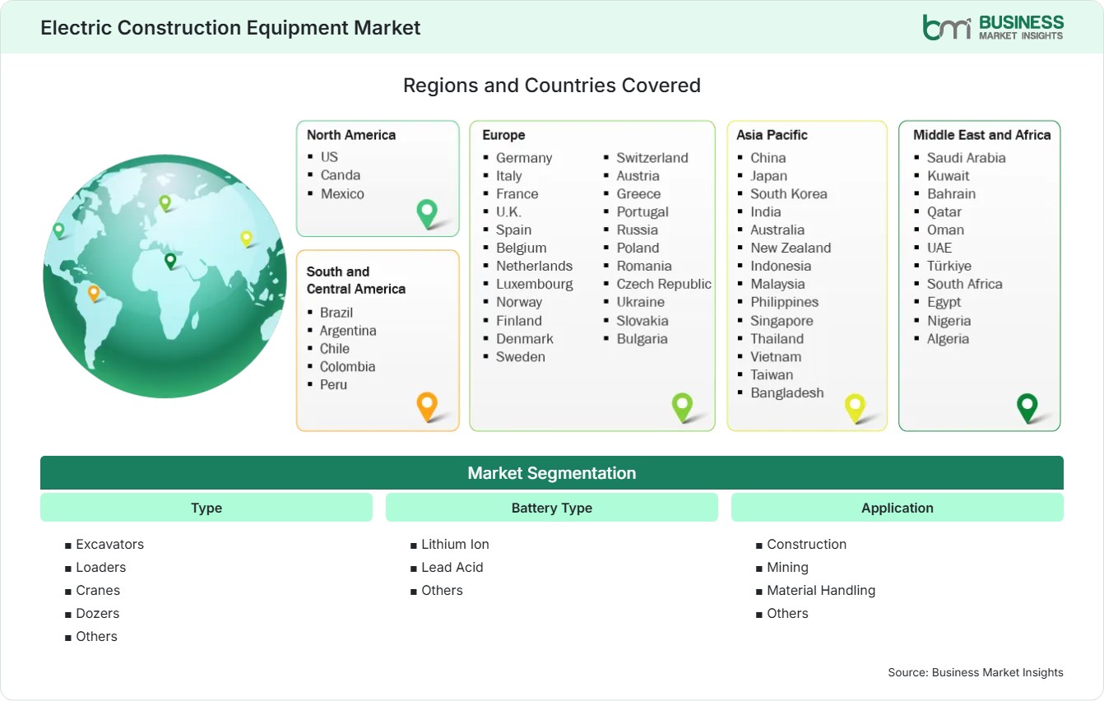Click the 'Regions and Countries Covered' heading

tap(552, 86)
